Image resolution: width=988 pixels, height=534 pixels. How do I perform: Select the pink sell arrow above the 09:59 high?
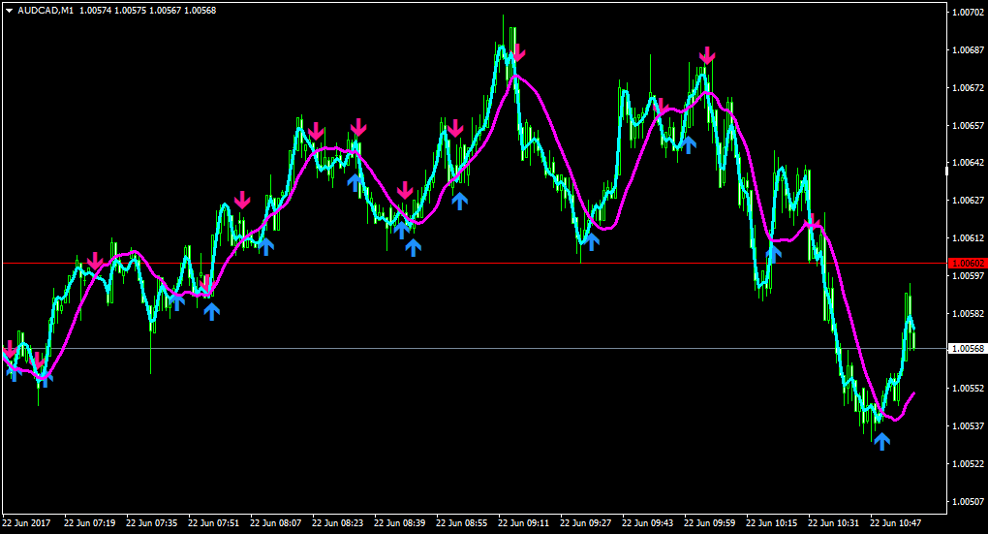coord(707,55)
